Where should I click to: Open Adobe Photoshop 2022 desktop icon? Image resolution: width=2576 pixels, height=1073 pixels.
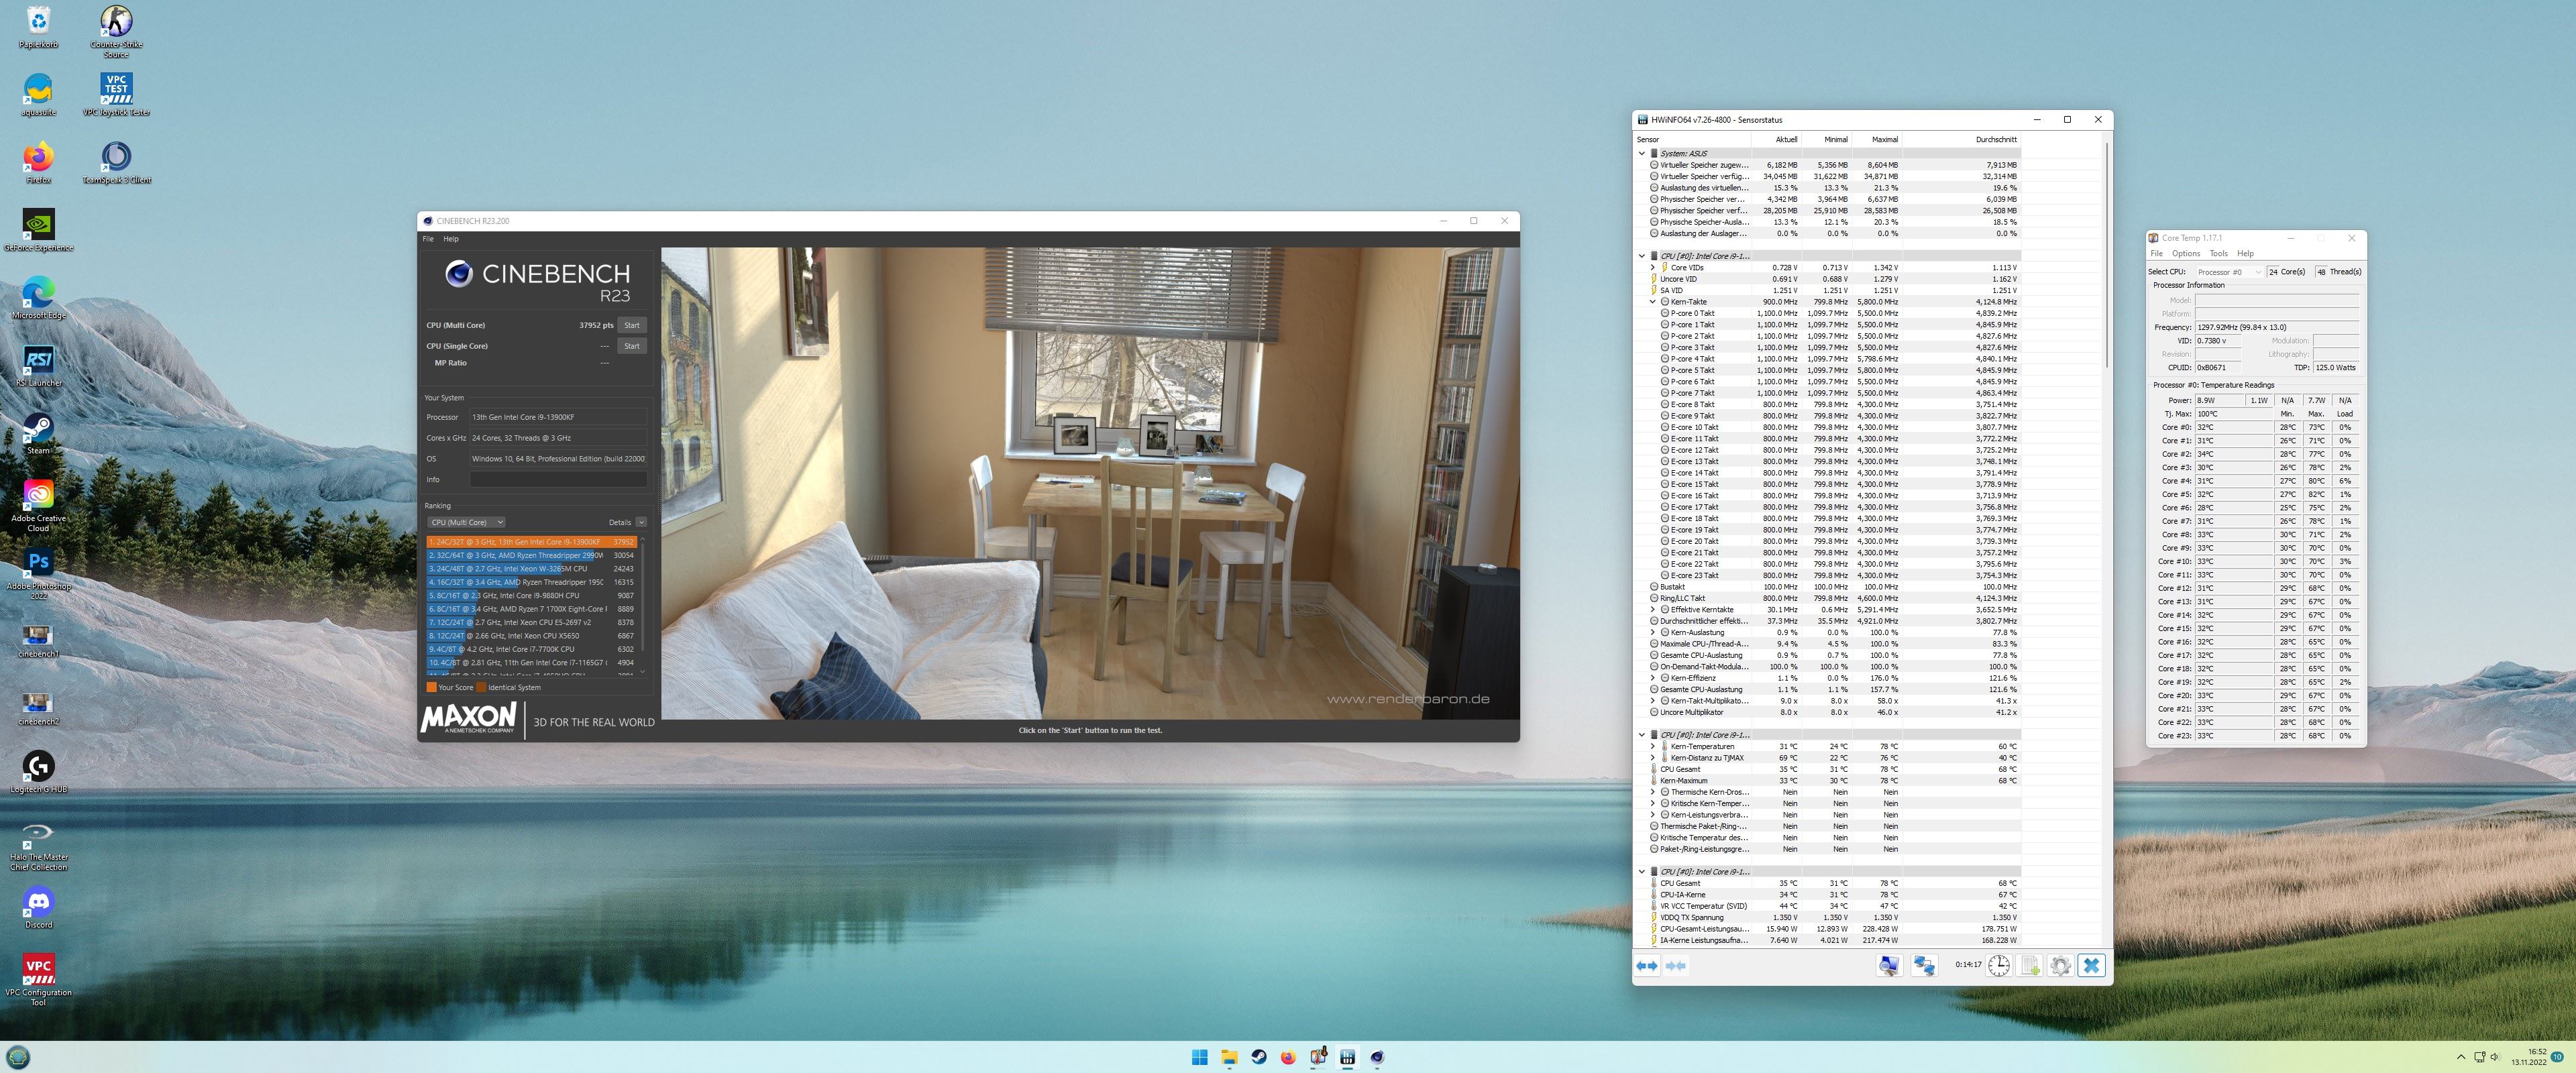tap(38, 575)
